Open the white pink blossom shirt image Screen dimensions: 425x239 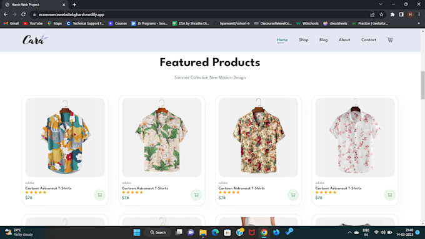click(355, 137)
